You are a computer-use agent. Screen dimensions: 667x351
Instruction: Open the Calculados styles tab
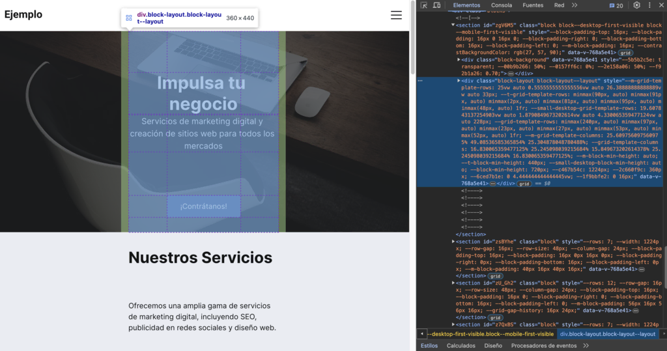pyautogui.click(x=461, y=346)
